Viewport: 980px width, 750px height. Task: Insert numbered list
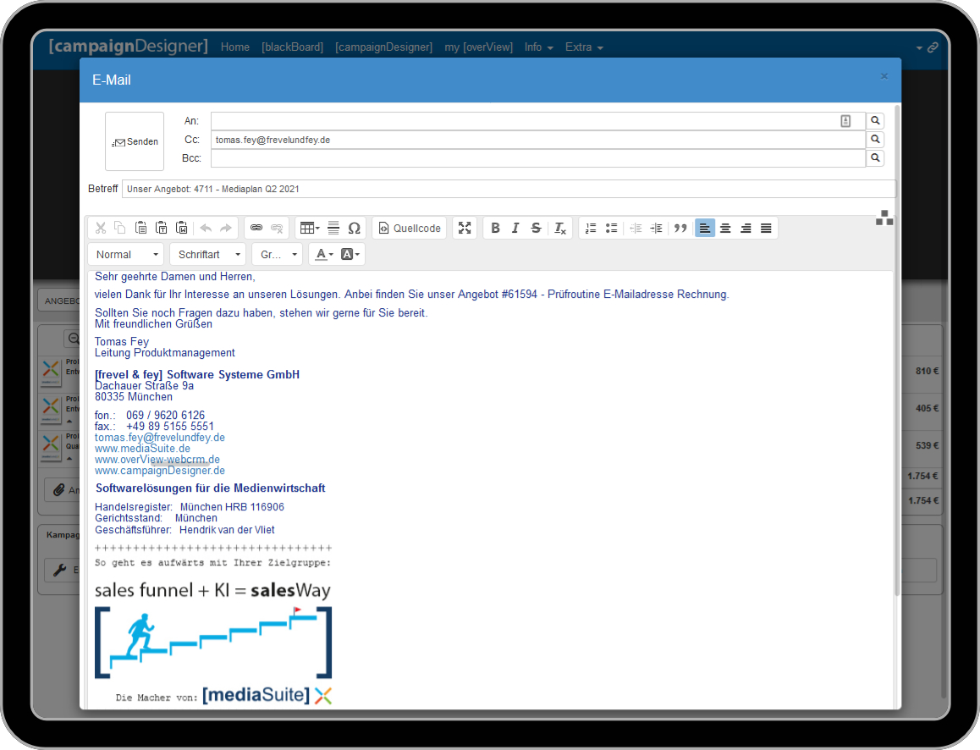(x=591, y=228)
